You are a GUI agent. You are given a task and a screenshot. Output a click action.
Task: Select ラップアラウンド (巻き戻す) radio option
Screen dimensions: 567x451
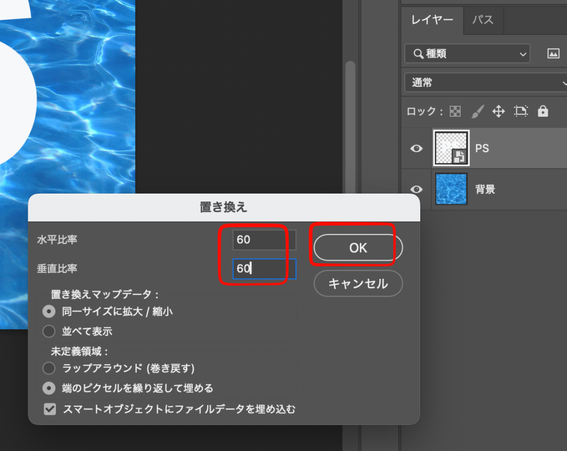pos(49,368)
